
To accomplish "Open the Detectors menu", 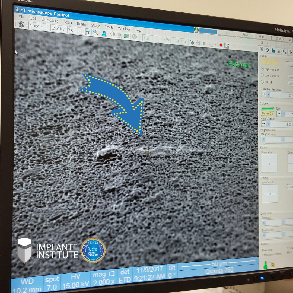I will pos(50,20).
